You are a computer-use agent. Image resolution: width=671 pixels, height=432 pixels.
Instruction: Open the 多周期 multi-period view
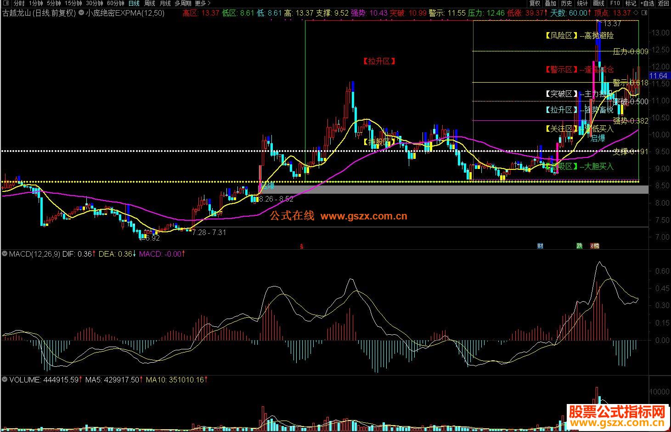point(183,3)
